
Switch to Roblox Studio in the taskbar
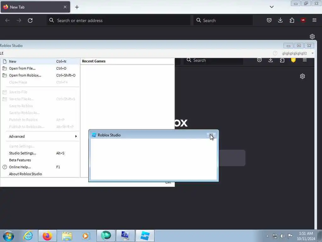145,236
